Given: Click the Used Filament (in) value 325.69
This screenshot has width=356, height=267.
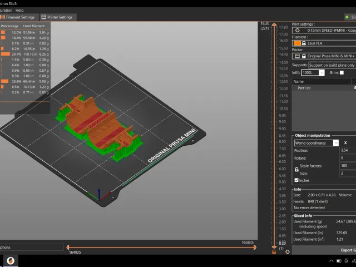Looking at the screenshot, I should (x=342, y=233).
